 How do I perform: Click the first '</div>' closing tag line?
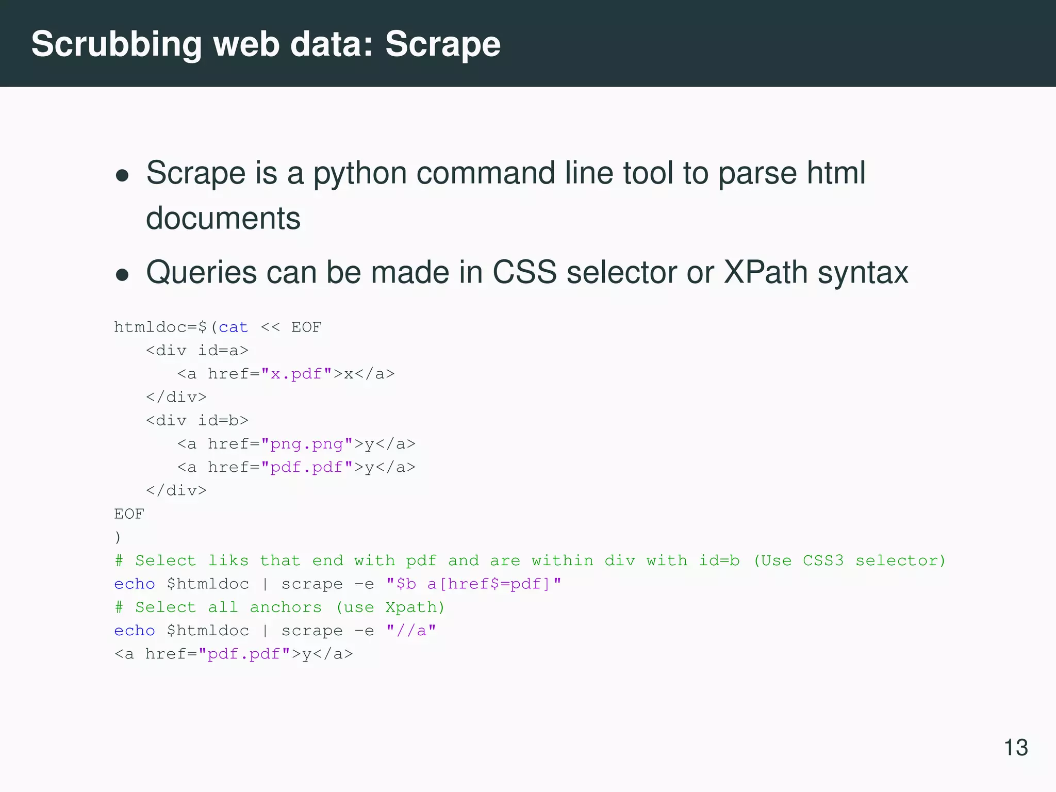click(x=176, y=397)
